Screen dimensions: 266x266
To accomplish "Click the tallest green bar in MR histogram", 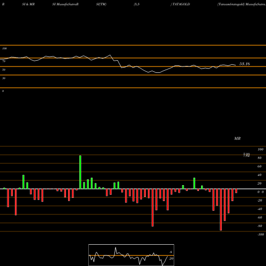I will [x=80, y=172].
